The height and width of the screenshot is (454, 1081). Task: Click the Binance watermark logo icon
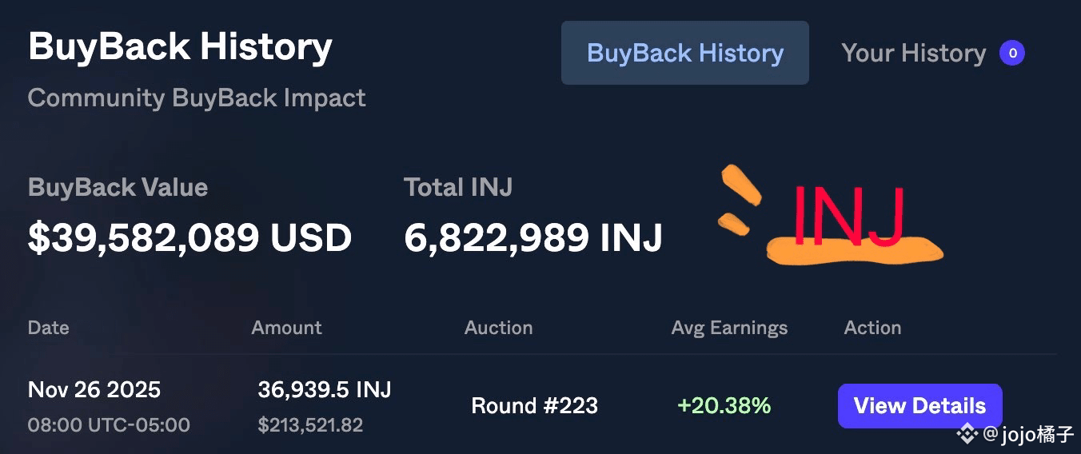(x=967, y=434)
